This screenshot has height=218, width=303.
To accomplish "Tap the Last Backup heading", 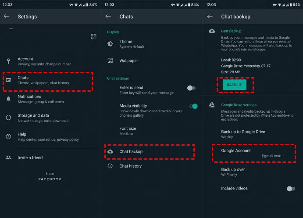I will (231, 31).
